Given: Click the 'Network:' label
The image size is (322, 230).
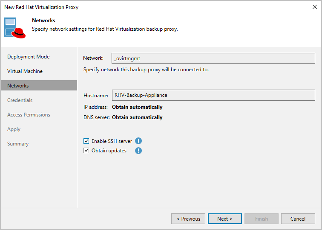Looking at the screenshot, I should click(x=93, y=58).
